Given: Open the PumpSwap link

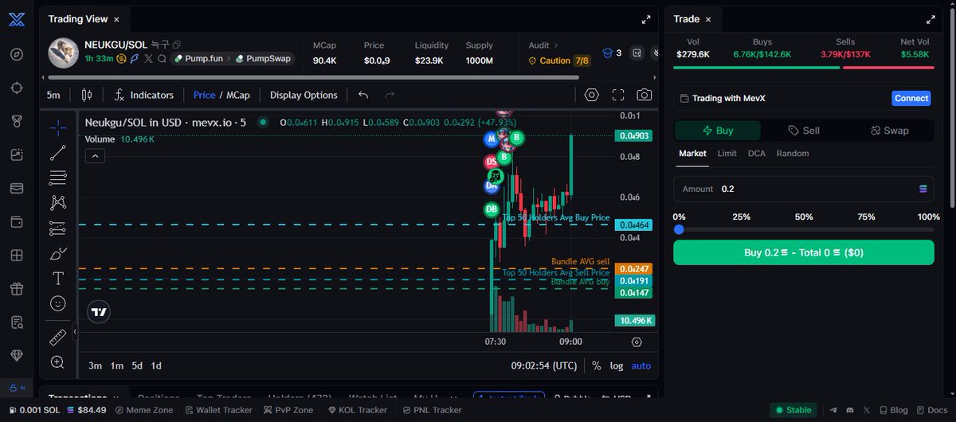Looking at the screenshot, I should click(x=264, y=59).
